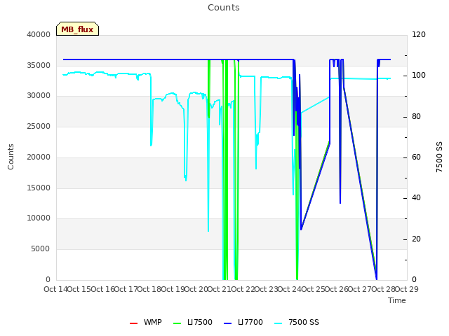Click the Oct 29 date label
The width and height of the screenshot is (449, 336).
407,289
